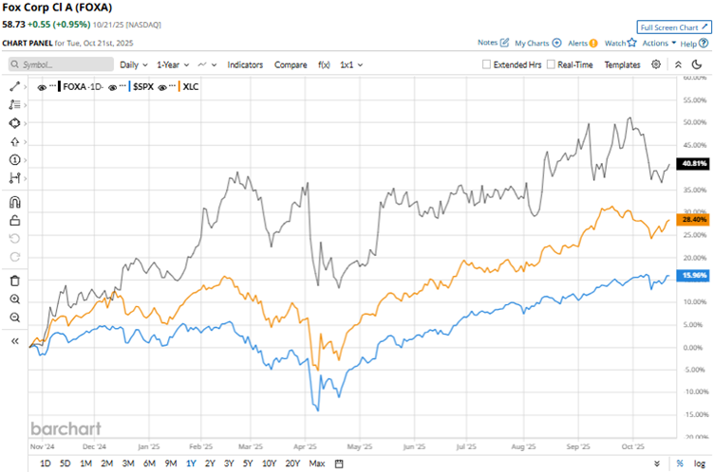Select the 20Y time range
Screen dimensions: 714x472
(x=292, y=463)
